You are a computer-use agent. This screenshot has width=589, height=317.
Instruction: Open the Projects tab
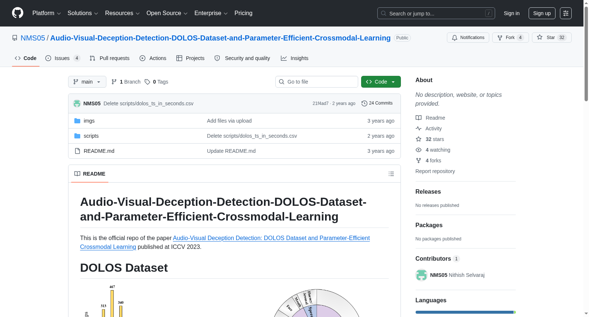190,58
